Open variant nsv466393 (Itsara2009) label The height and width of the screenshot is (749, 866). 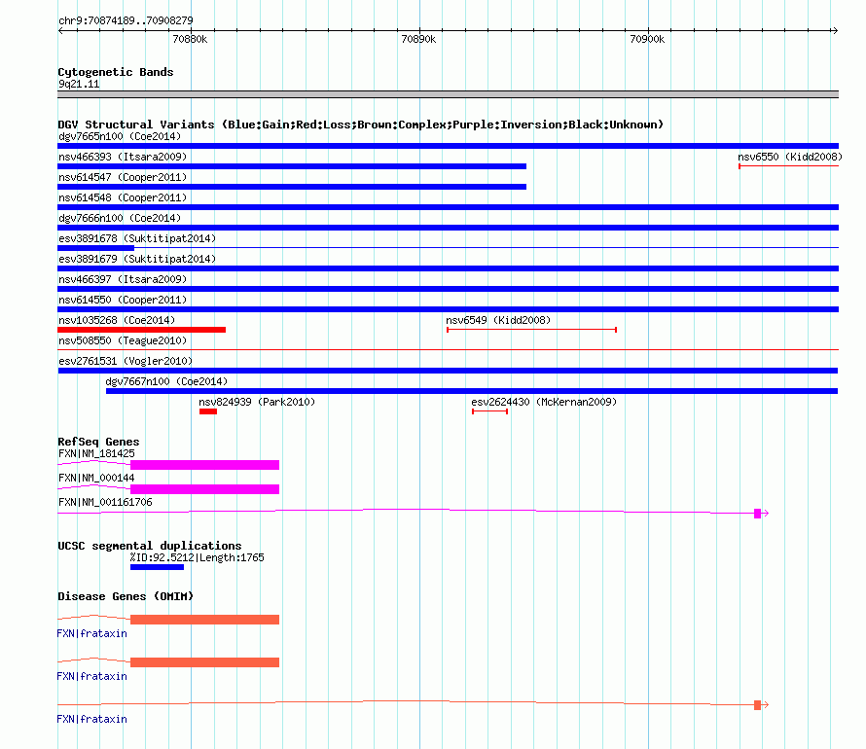coord(123,157)
